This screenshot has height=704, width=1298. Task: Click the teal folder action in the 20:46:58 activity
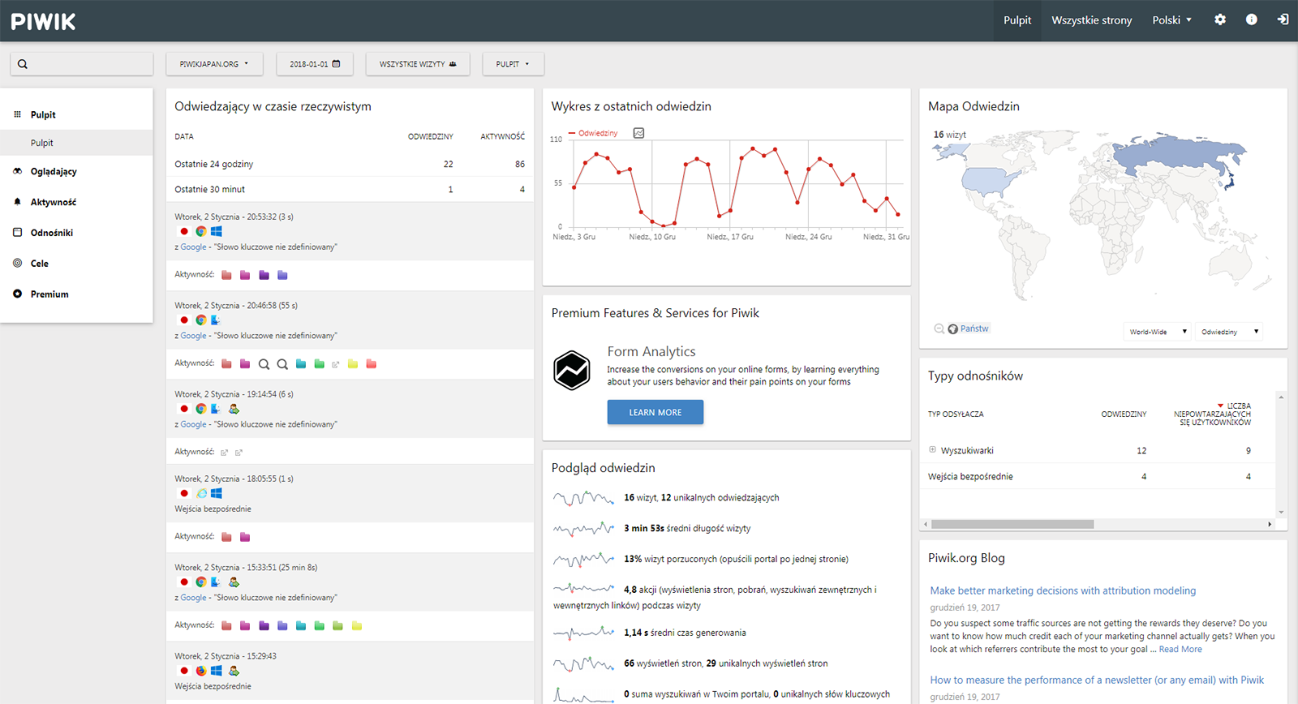[x=301, y=364]
